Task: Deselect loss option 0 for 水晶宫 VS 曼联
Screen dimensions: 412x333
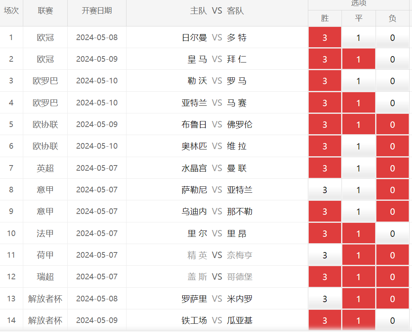Action: click(392, 168)
